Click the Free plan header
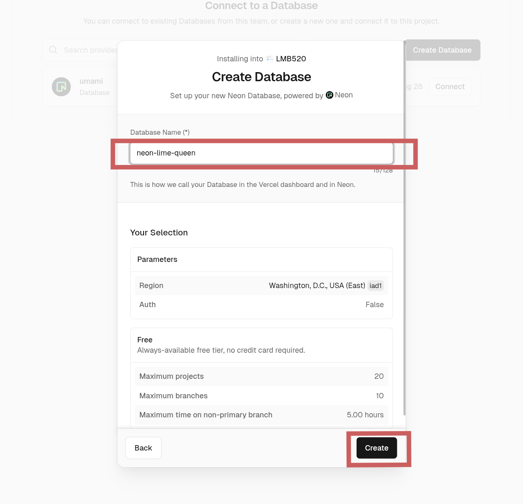Image resolution: width=523 pixels, height=504 pixels. pos(261,345)
